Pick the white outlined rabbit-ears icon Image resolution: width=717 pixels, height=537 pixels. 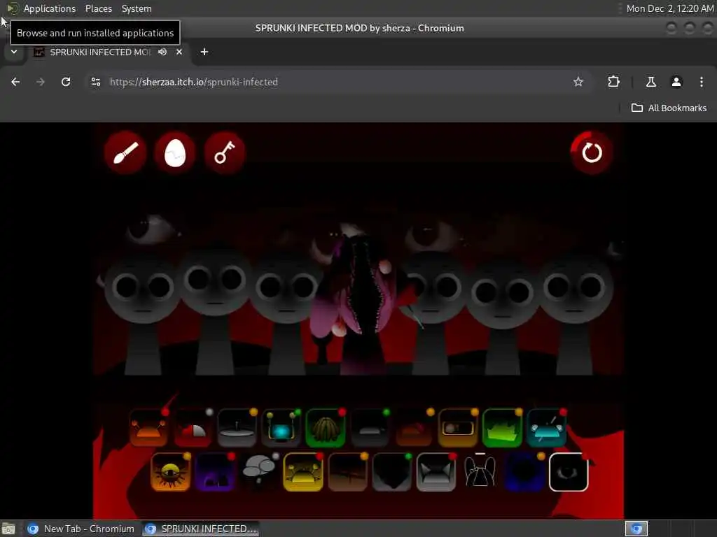480,472
